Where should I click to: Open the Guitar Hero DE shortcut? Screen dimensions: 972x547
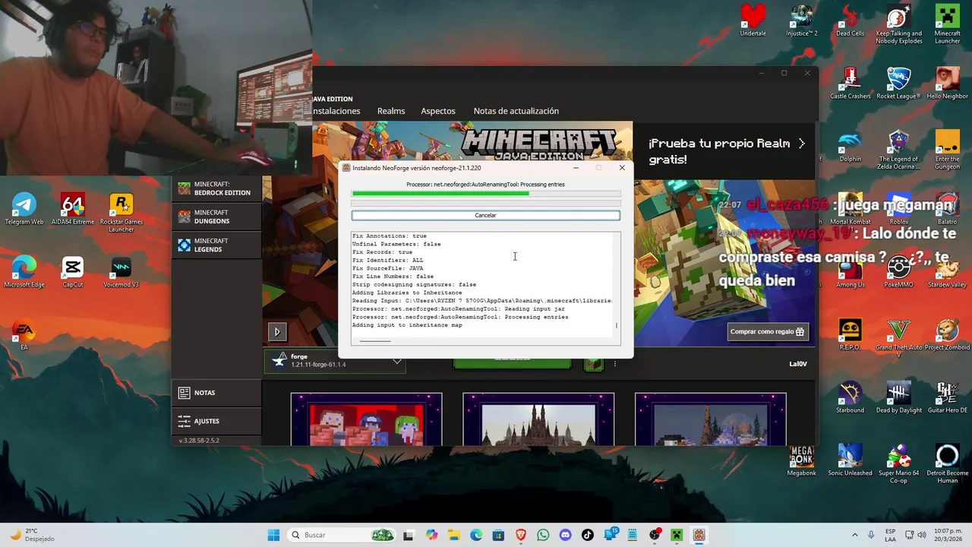947,398
